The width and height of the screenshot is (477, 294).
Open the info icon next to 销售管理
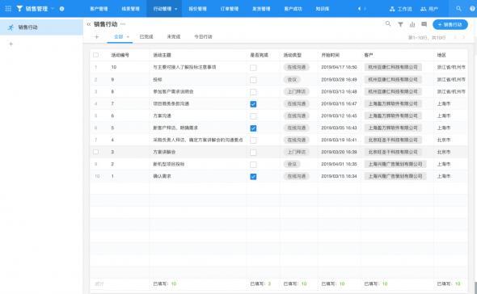tap(61, 9)
